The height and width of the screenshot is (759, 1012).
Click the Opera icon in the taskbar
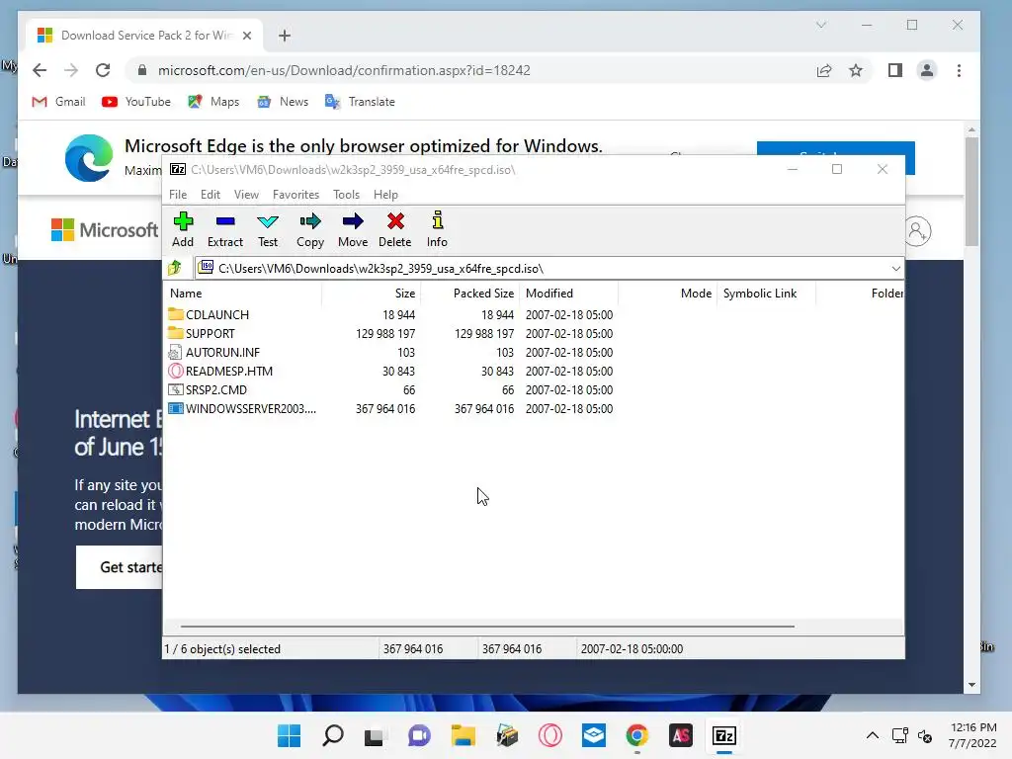coord(550,735)
